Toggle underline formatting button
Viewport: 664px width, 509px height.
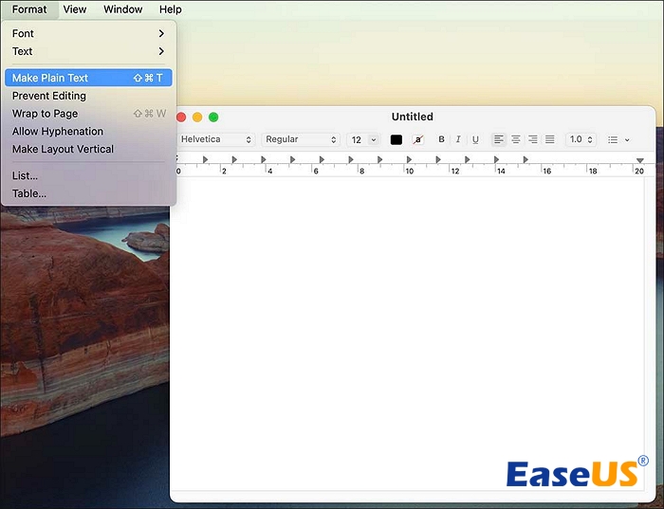pyautogui.click(x=475, y=139)
